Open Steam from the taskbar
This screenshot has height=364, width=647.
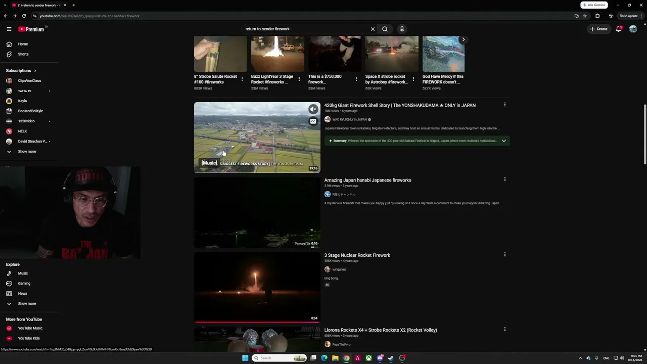(391, 358)
